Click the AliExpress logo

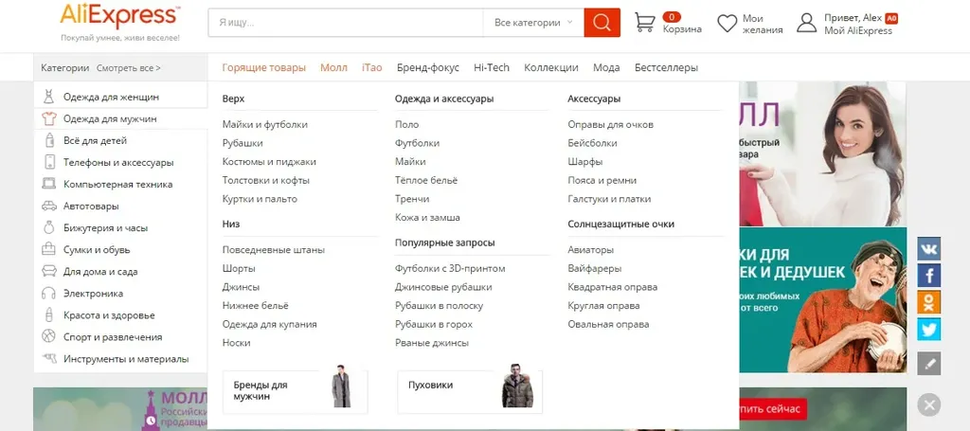pyautogui.click(x=120, y=17)
